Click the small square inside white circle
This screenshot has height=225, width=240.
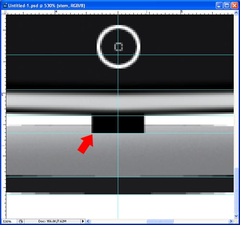[x=119, y=47]
